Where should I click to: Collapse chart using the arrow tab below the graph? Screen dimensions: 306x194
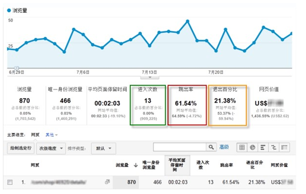pos(150,77)
